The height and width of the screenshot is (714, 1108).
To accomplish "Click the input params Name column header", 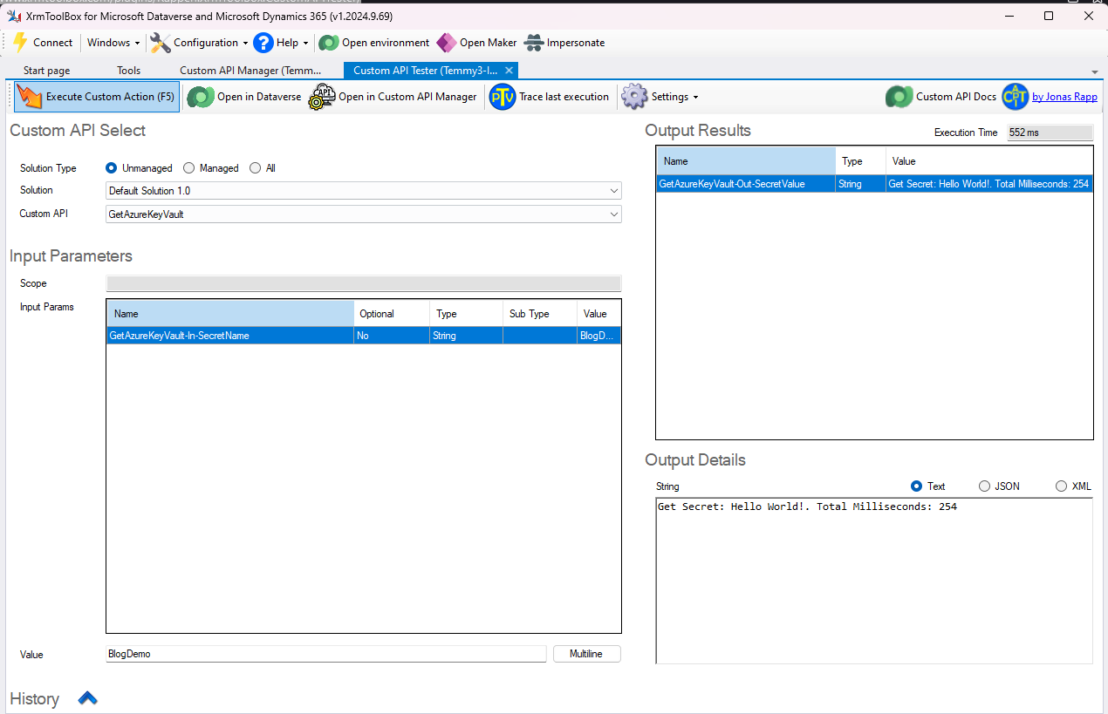I will 230,314.
